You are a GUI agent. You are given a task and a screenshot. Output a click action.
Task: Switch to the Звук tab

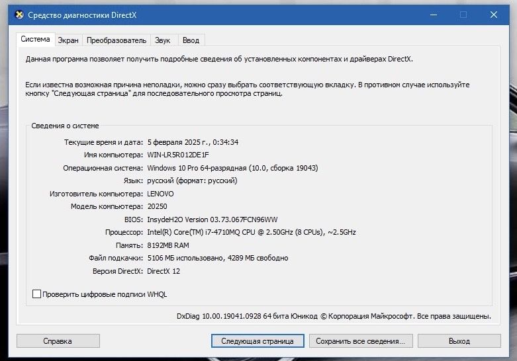[163, 40]
